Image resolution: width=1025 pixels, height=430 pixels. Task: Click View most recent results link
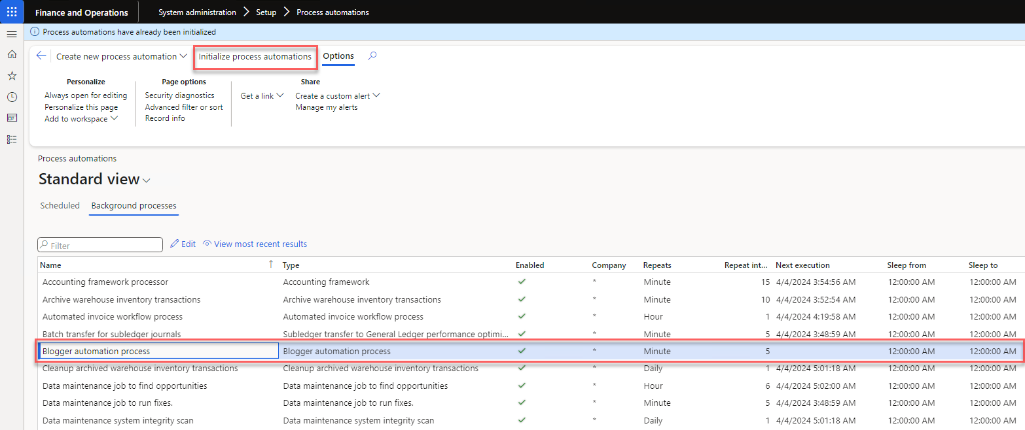coord(261,244)
